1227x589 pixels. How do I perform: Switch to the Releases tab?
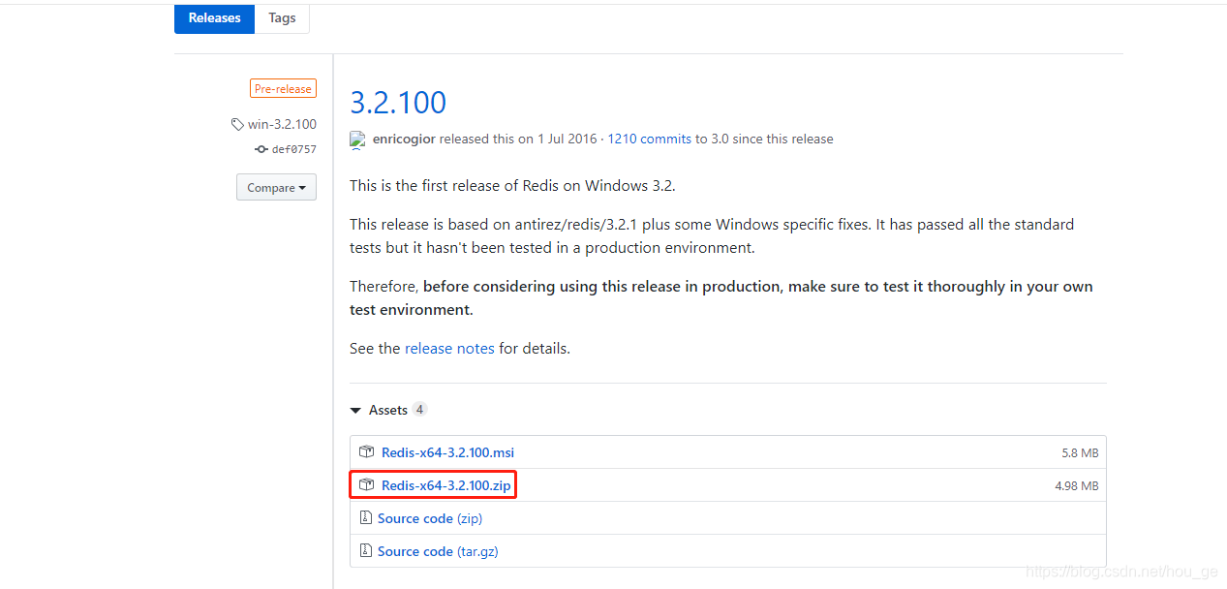point(214,18)
